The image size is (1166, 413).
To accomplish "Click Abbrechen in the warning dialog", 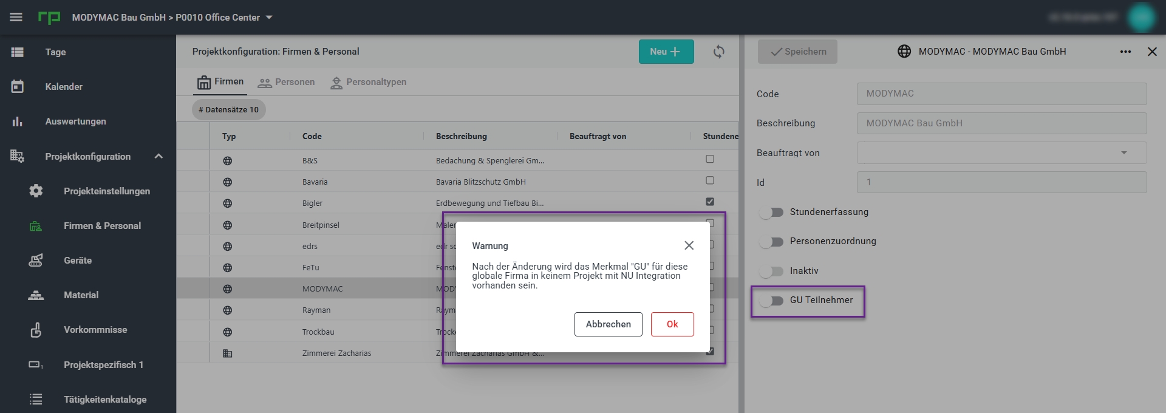I will click(x=608, y=324).
